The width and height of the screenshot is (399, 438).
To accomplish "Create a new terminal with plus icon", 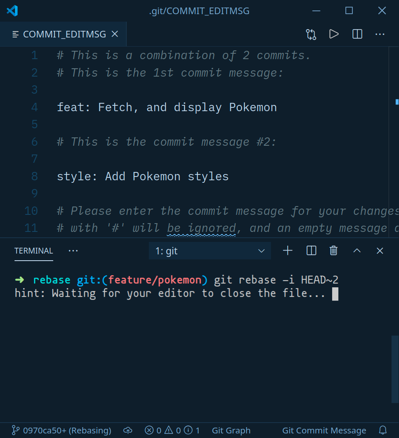I will 288,251.
